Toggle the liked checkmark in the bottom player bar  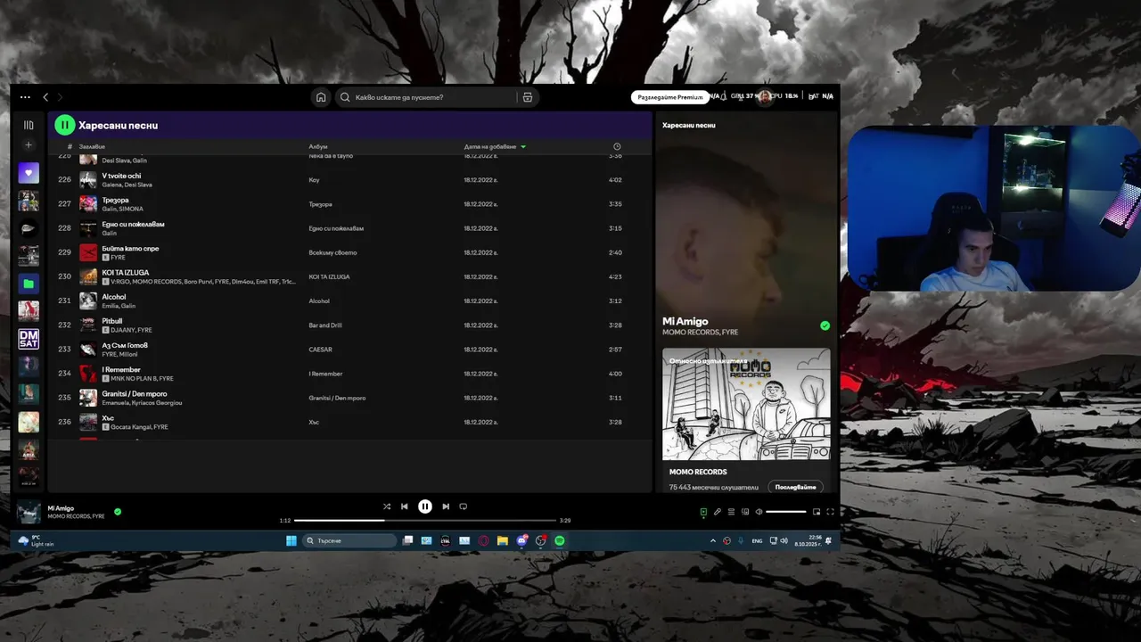[x=118, y=512]
